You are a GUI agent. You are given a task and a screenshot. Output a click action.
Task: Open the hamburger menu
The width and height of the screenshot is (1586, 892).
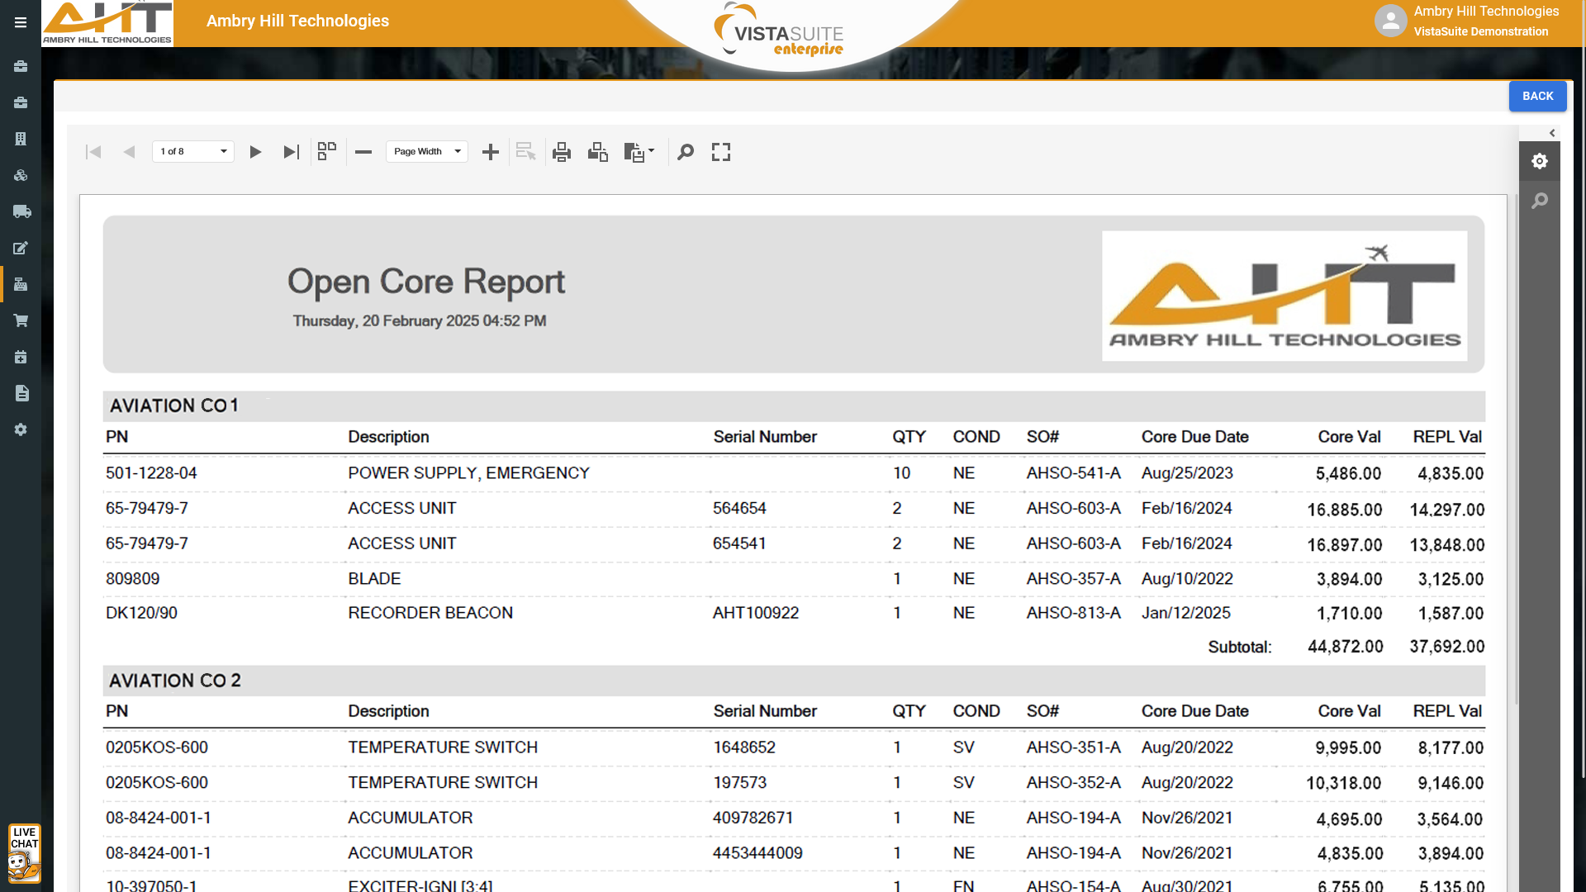tap(21, 22)
